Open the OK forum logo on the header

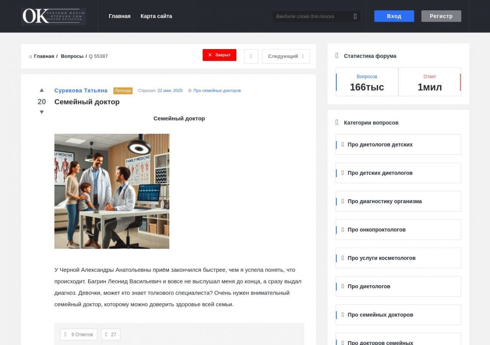click(x=53, y=16)
